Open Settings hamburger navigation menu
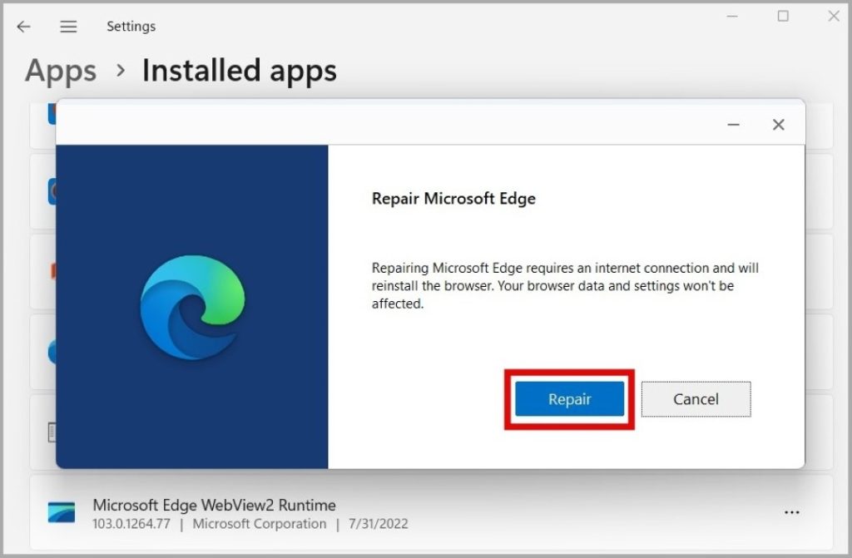The width and height of the screenshot is (852, 558). point(68,26)
